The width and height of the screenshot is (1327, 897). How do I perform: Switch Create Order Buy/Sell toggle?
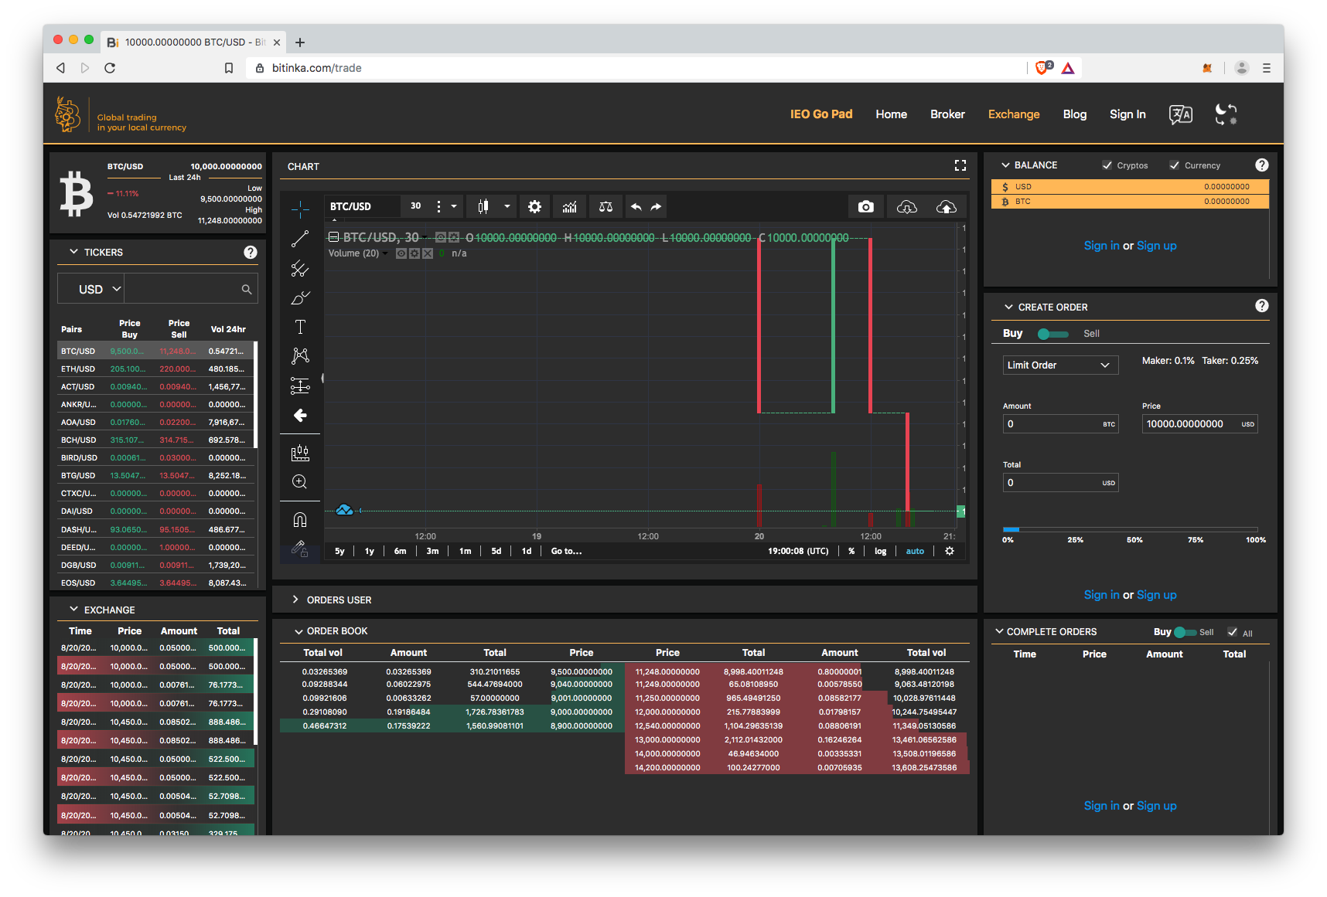tap(1053, 334)
